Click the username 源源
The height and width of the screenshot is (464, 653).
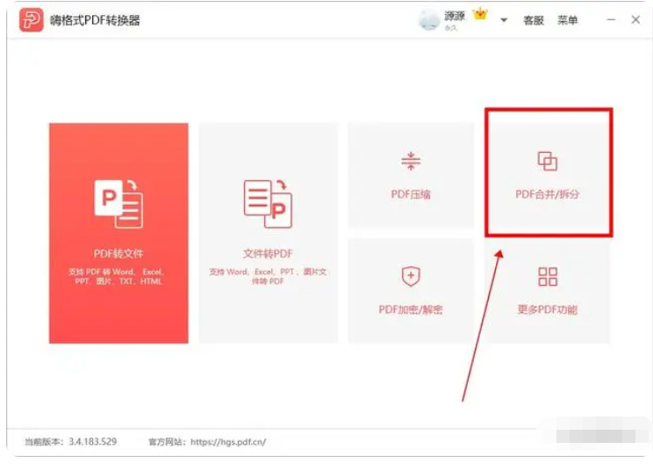[455, 16]
